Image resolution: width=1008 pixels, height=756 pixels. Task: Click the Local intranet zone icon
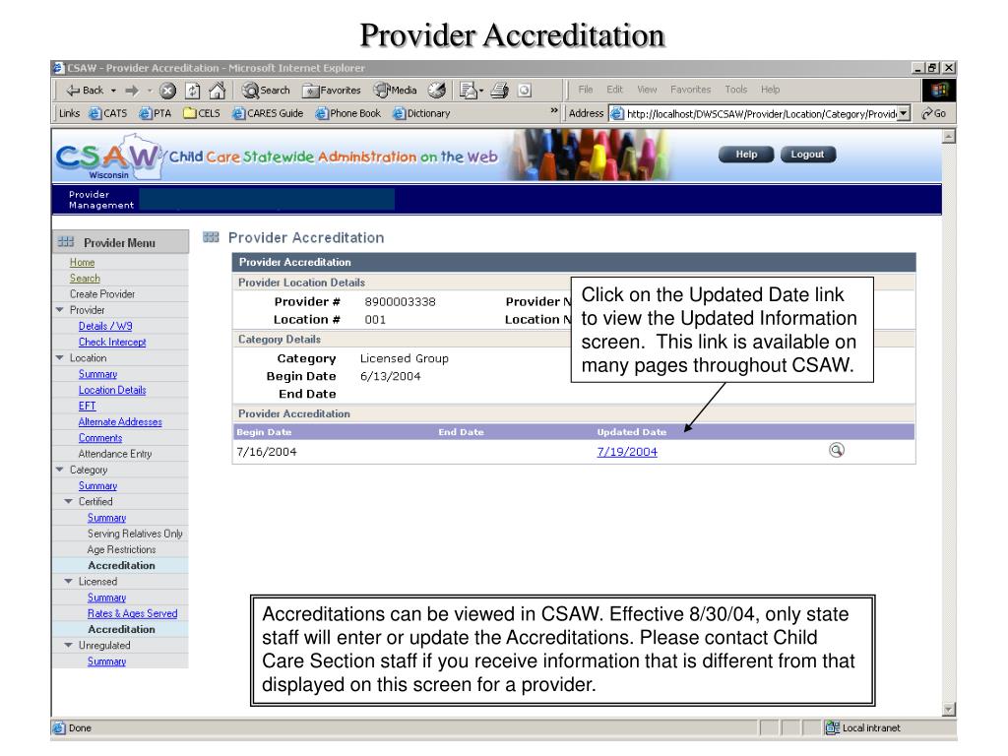click(832, 727)
